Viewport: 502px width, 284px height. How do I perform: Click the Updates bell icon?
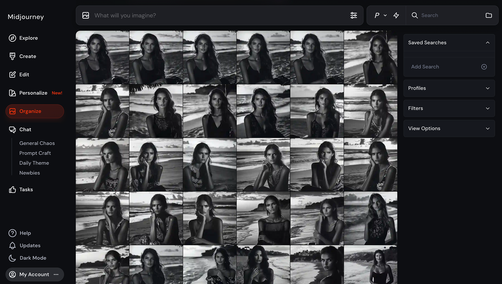click(x=12, y=246)
